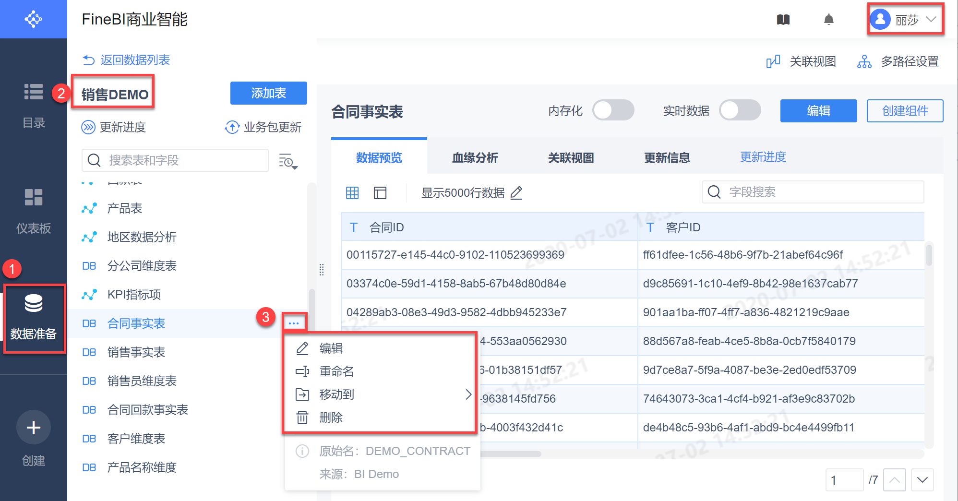Click the self-service dataset icon beside 产品表
The image size is (958, 501).
click(89, 208)
